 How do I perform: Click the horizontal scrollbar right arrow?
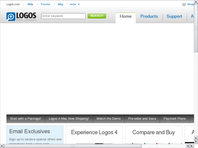[x=192, y=146]
